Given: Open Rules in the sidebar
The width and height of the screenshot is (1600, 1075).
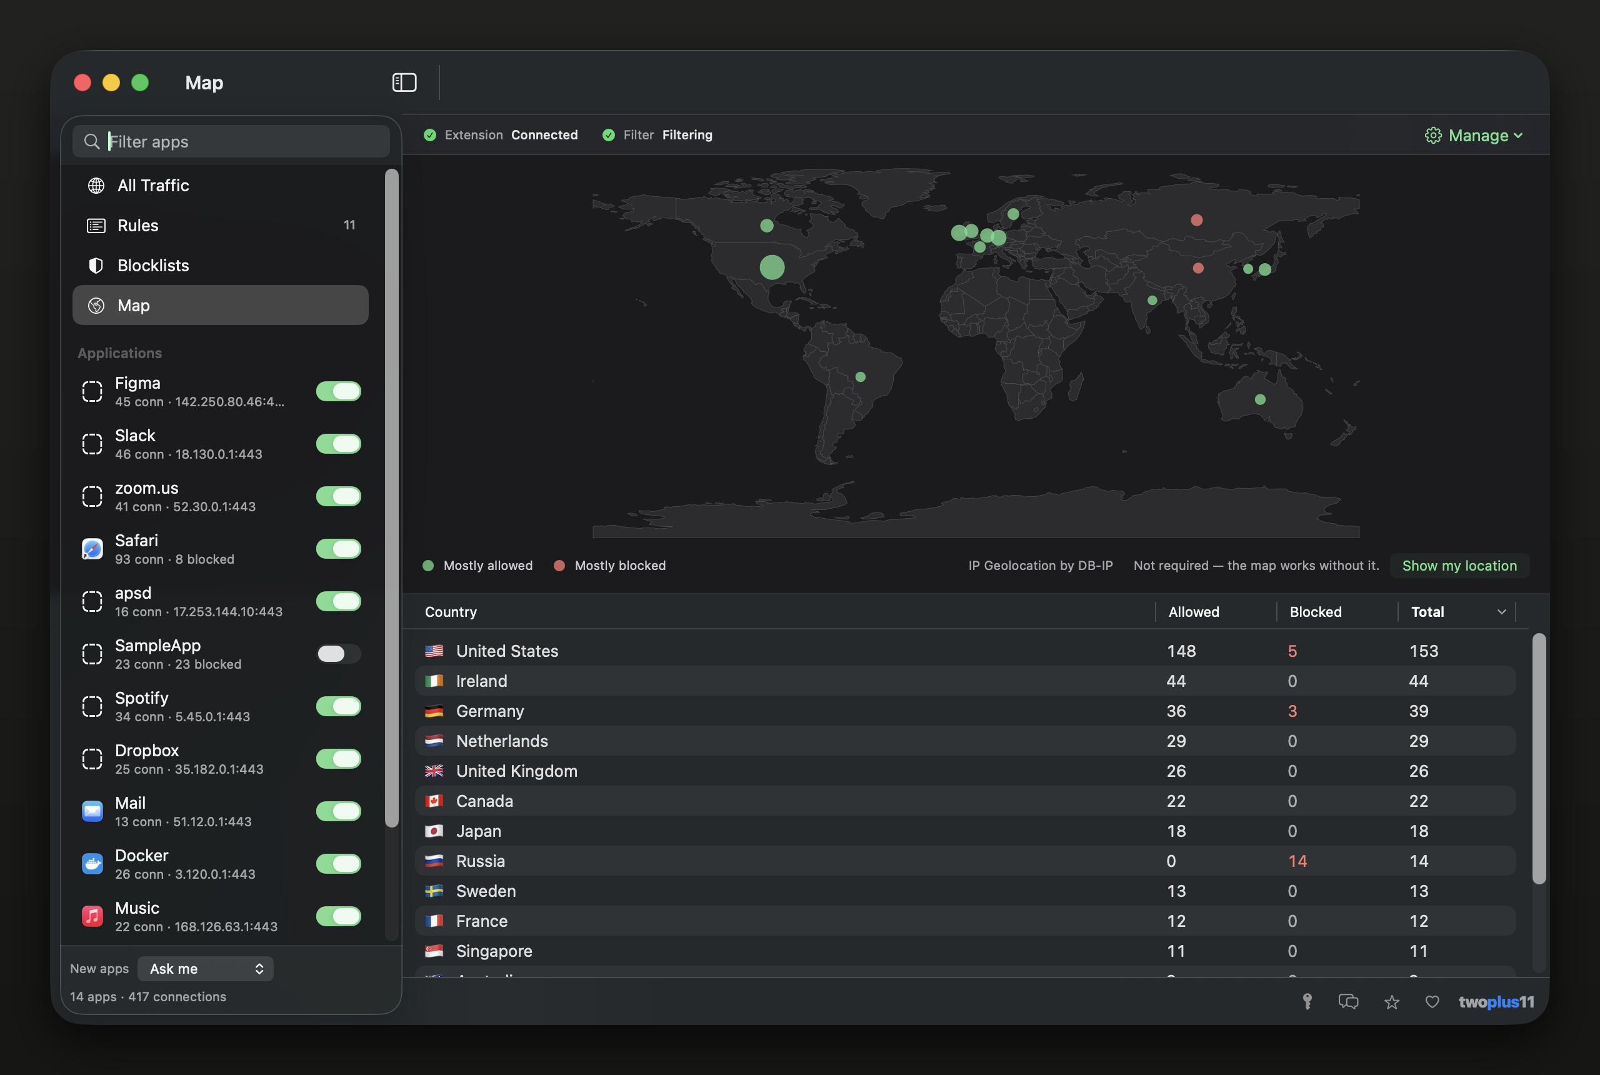Looking at the screenshot, I should (x=221, y=226).
